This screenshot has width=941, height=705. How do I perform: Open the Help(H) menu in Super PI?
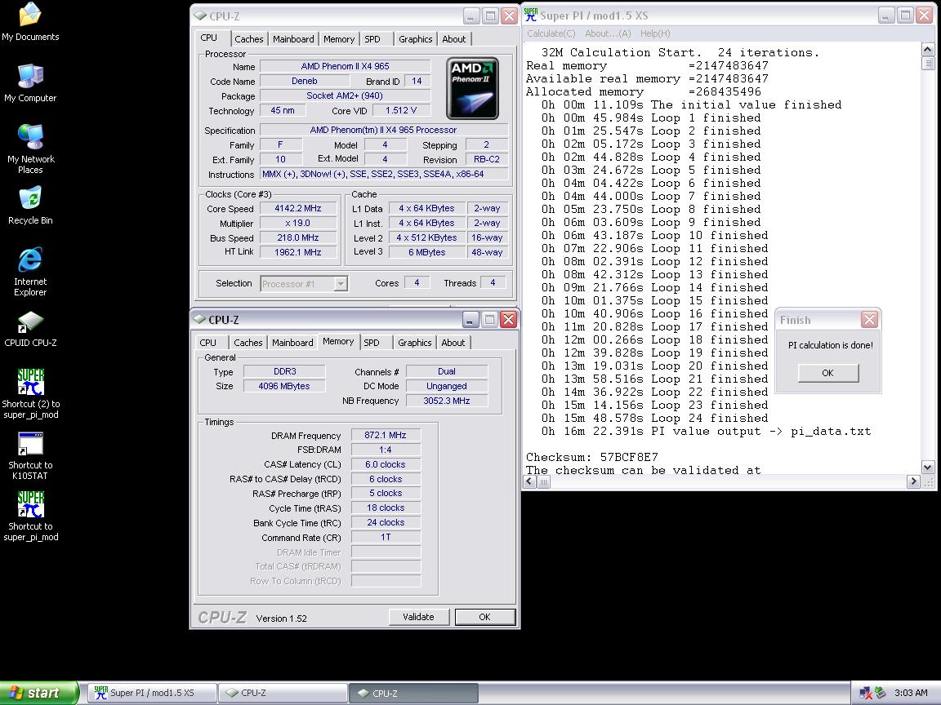click(655, 33)
